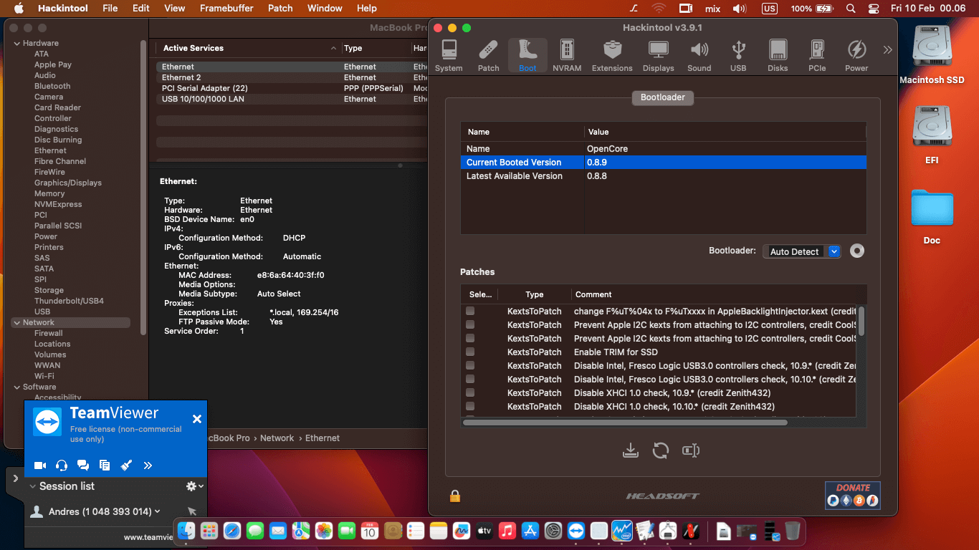The image size is (979, 550).
Task: Open the System tab in Hackintool toolbar
Action: 449,56
